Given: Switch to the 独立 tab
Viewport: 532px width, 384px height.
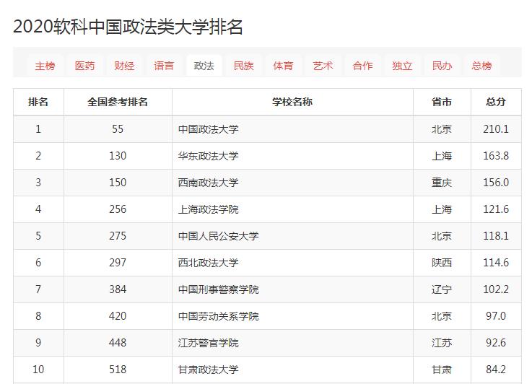Looking at the screenshot, I should 402,66.
